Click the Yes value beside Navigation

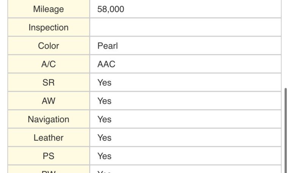point(104,120)
